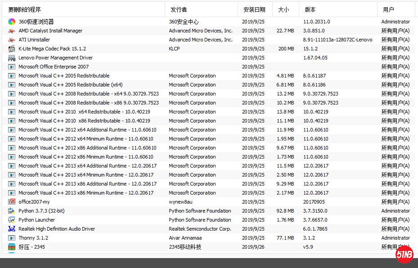Sort by 发行者 column header
Image resolution: width=418 pixels, height=268 pixels.
tap(179, 9)
